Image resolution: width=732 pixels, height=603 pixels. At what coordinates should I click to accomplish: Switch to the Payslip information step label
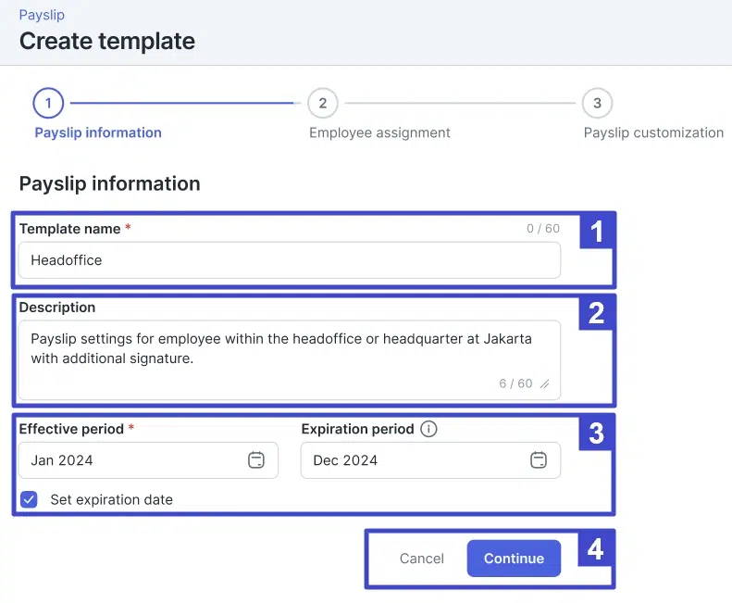point(98,132)
